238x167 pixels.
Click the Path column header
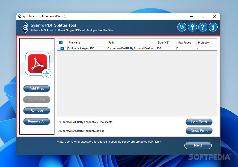(131, 43)
